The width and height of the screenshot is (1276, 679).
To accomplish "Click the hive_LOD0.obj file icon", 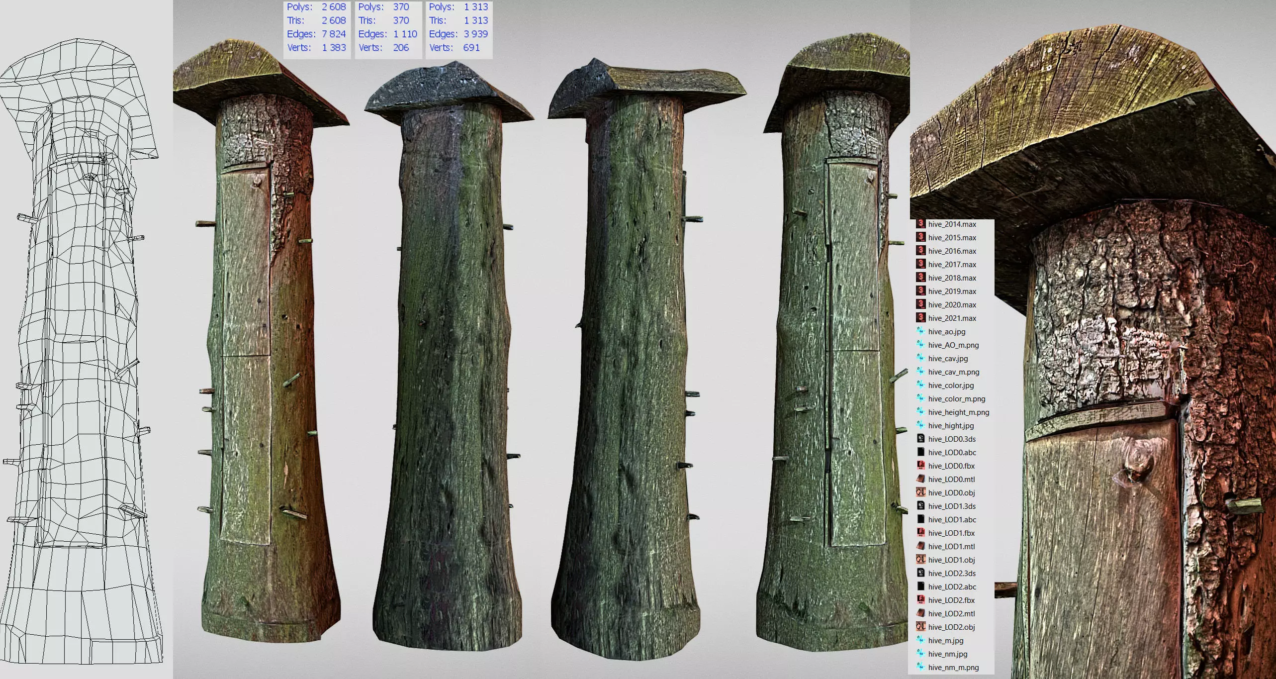I will [920, 492].
